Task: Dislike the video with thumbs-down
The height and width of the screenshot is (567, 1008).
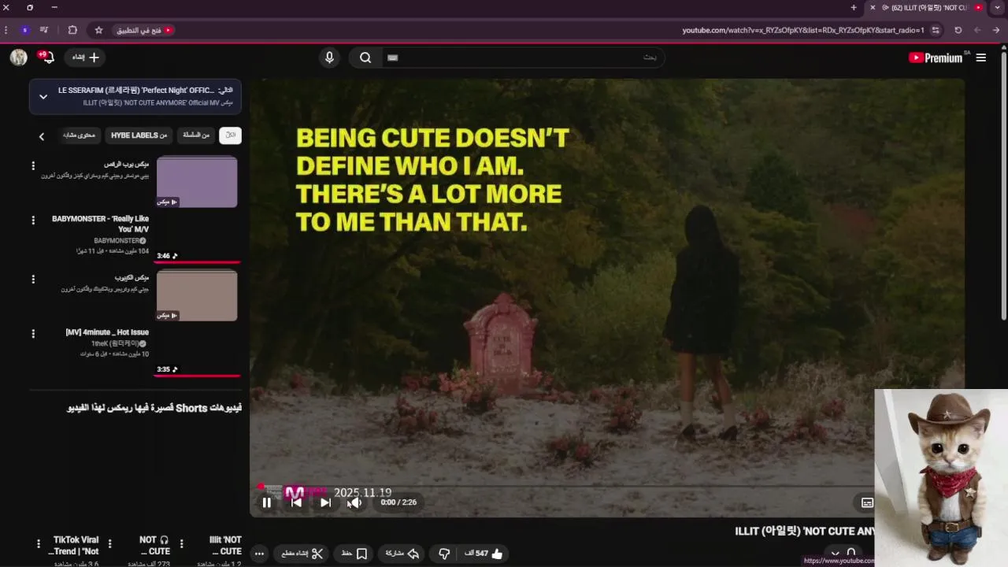Action: pyautogui.click(x=444, y=554)
